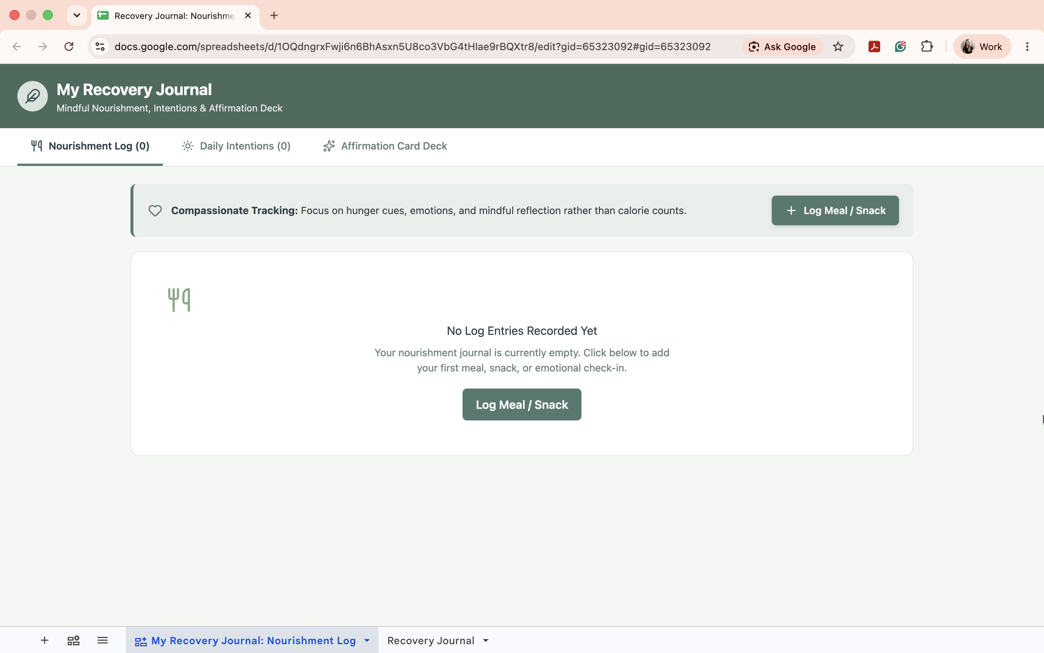Expand the Recovery Journal sheet tab dropdown arrow
This screenshot has width=1044, height=653.
tap(486, 640)
